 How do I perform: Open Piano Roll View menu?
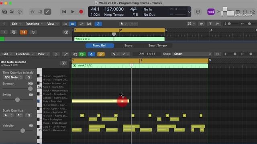(x=43, y=54)
